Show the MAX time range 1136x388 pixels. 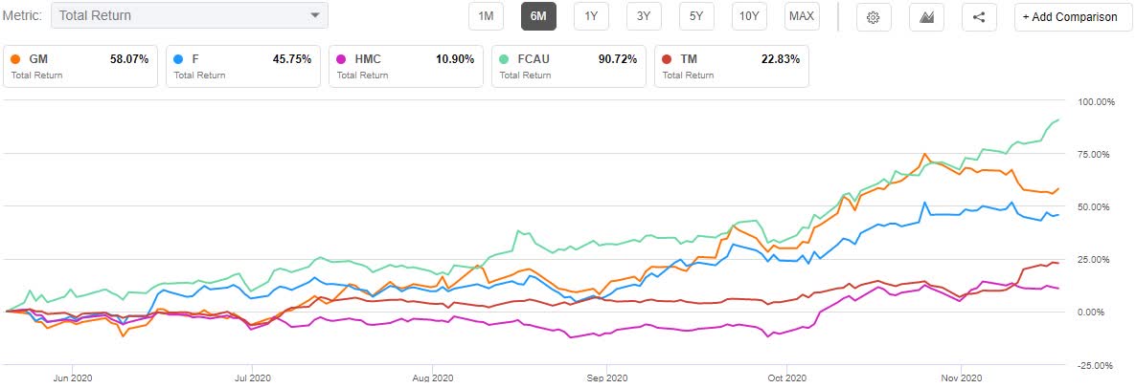coord(801,16)
